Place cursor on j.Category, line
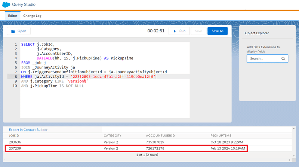The image size is (299, 167). click(x=49, y=49)
